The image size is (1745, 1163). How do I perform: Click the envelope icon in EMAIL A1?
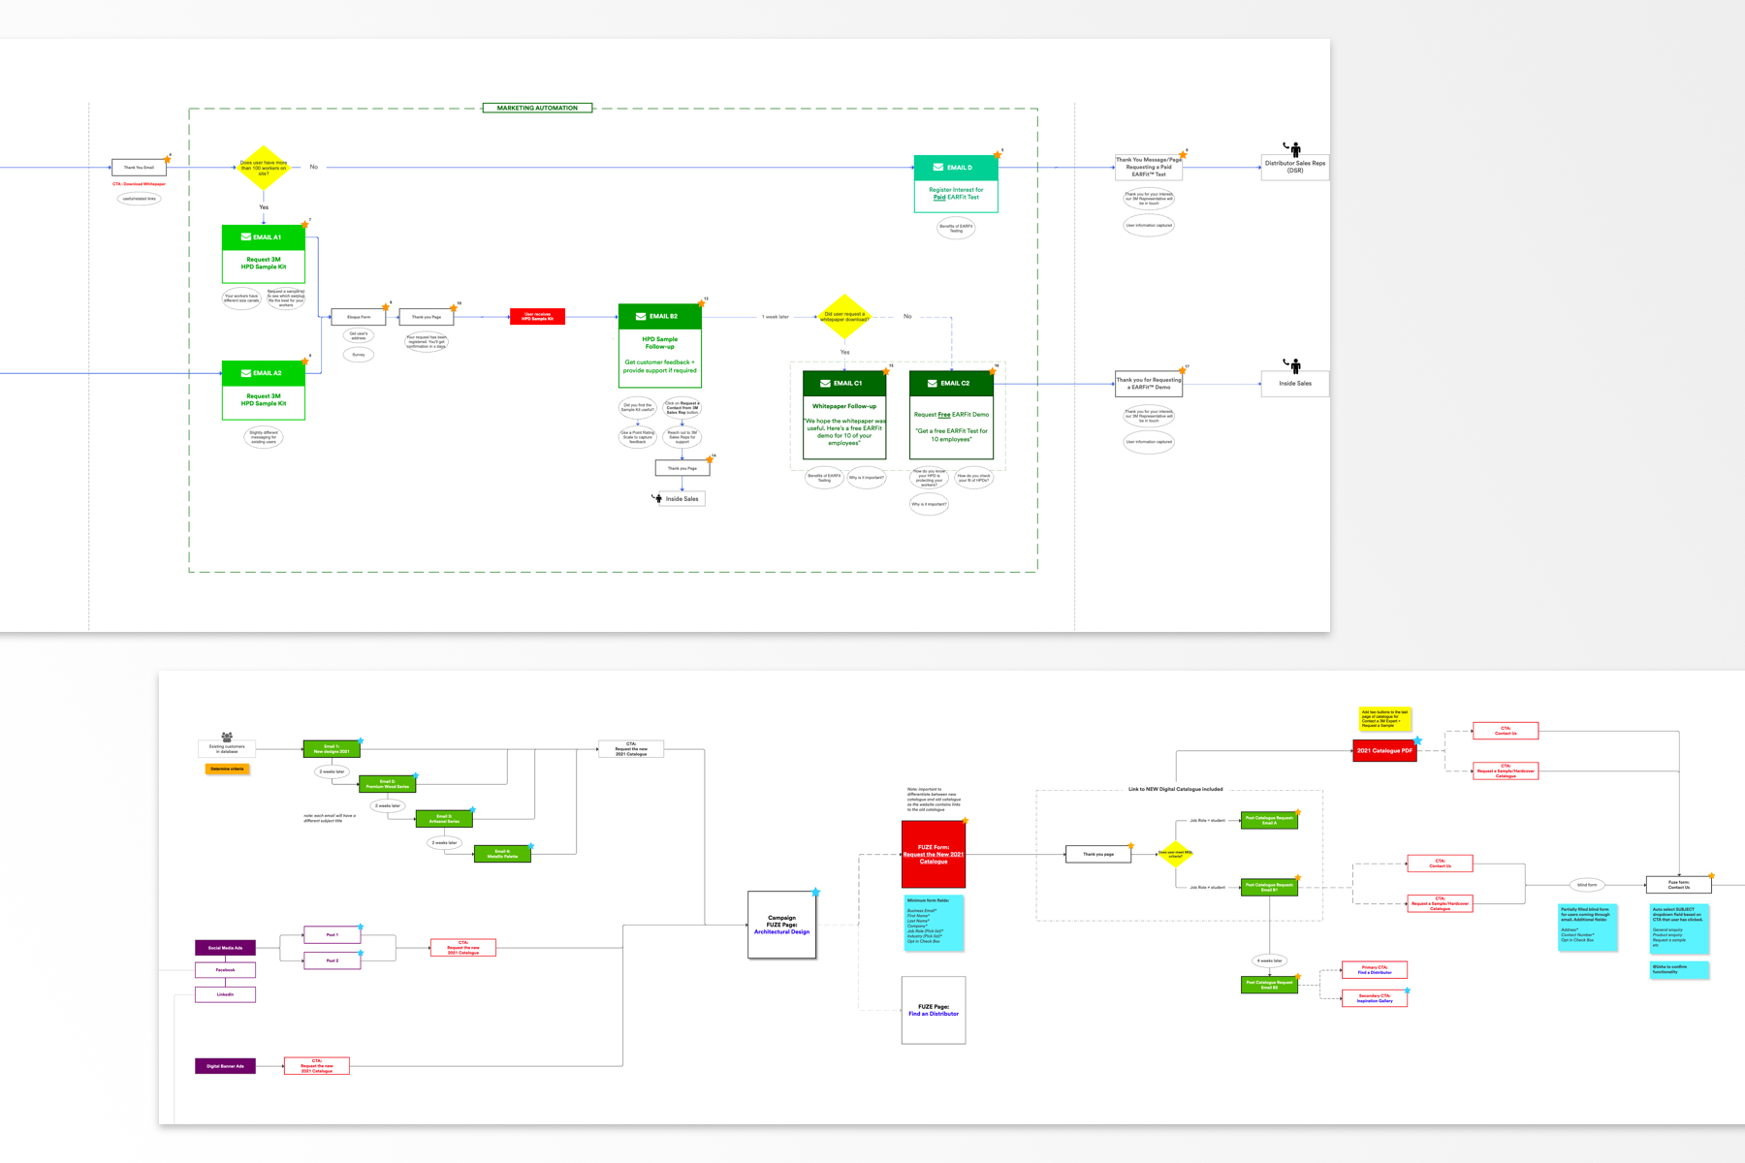coord(246,236)
